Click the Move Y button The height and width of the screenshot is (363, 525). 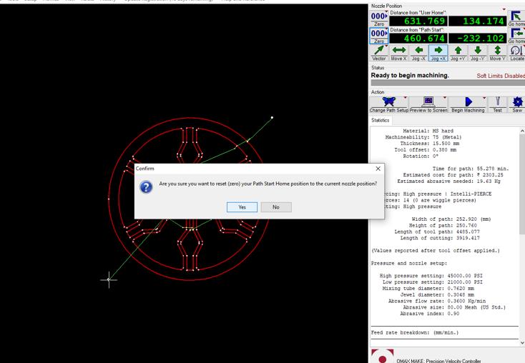click(498, 53)
